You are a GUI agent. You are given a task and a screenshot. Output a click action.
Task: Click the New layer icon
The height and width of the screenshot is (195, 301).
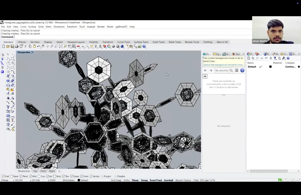coord(249,58)
